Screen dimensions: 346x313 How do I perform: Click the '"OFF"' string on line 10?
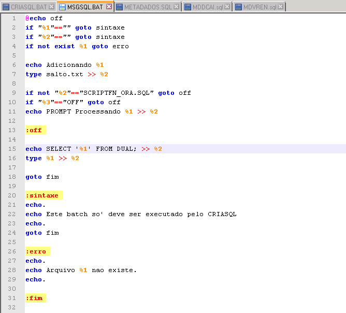(x=73, y=102)
